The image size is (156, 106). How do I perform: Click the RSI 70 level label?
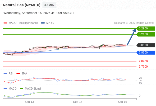[x=140, y=78]
